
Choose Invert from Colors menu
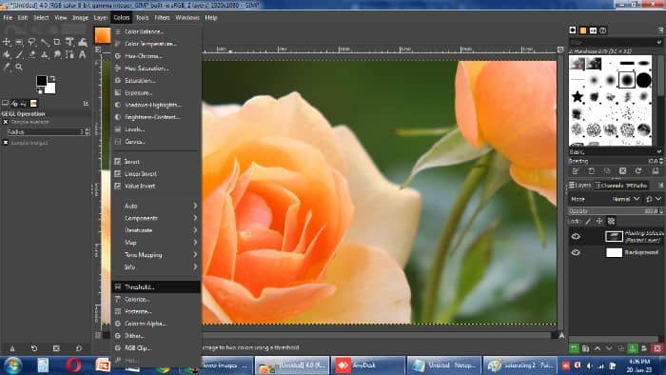[x=156, y=162]
